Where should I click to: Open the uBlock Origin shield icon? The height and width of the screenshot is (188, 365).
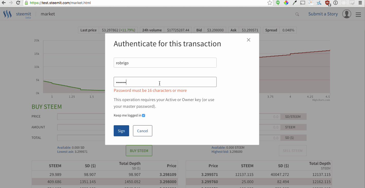327,3
